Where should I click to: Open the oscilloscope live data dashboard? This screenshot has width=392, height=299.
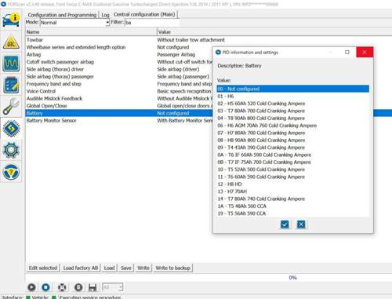tap(11, 64)
